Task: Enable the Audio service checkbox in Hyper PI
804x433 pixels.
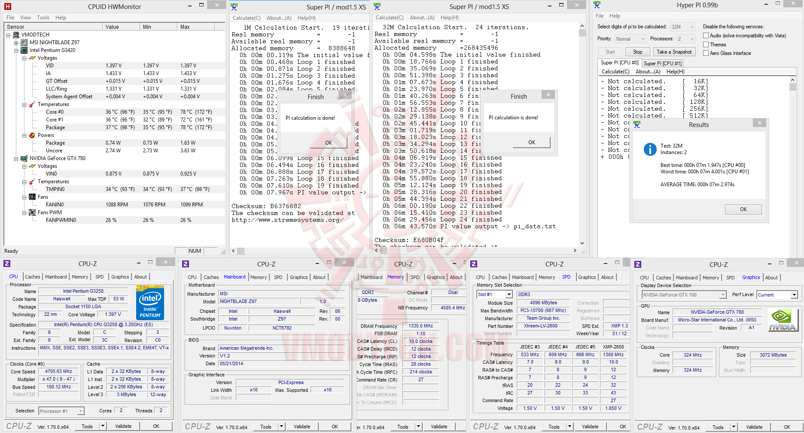Action: click(706, 36)
